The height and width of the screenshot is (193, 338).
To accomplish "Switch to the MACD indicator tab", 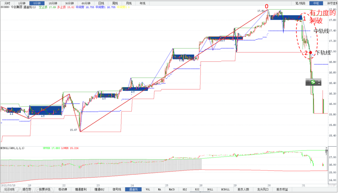I will click(x=172, y=189).
